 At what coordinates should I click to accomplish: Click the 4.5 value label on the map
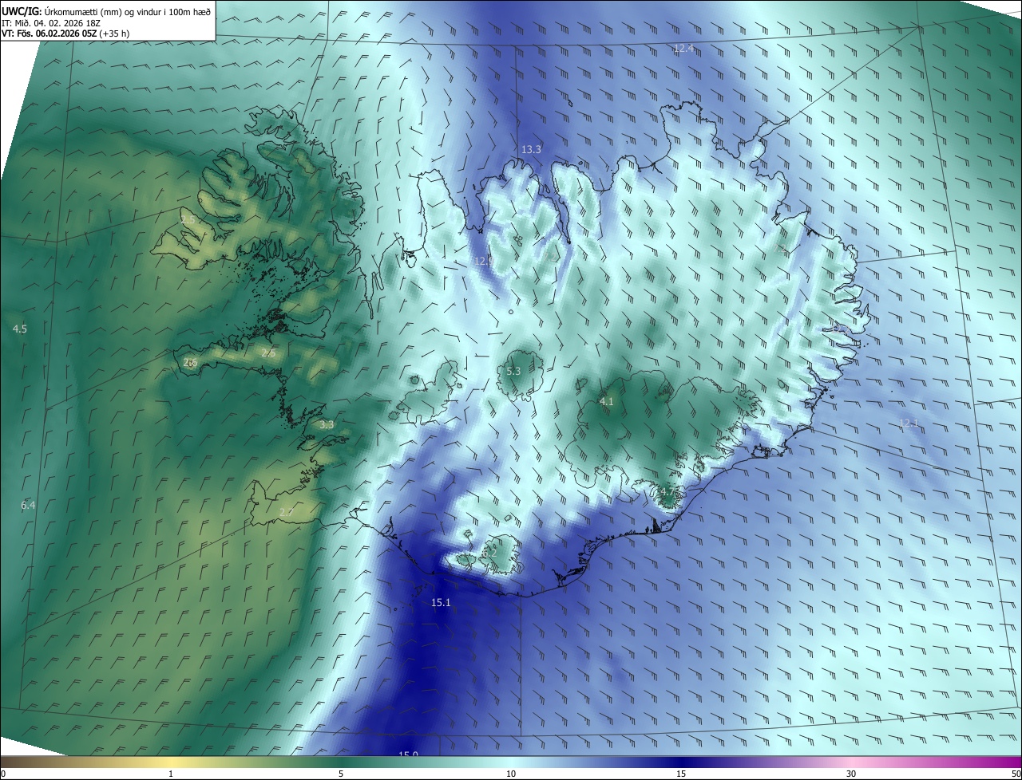20,329
